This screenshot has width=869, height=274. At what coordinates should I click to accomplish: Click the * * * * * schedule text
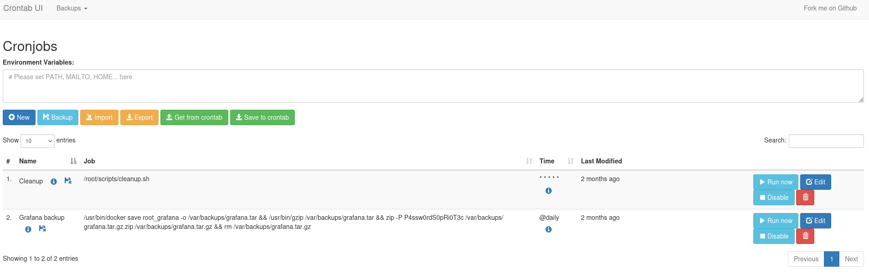pos(549,178)
